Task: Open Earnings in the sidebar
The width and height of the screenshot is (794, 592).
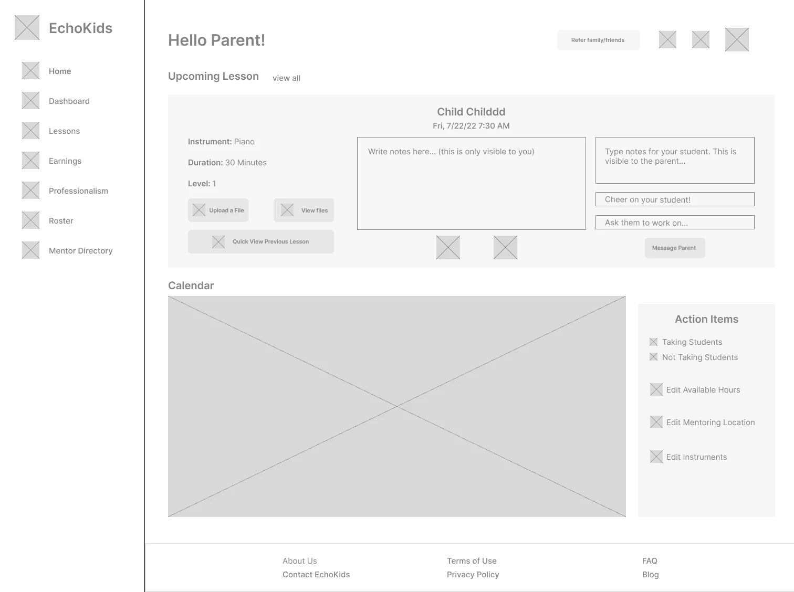Action: [65, 161]
